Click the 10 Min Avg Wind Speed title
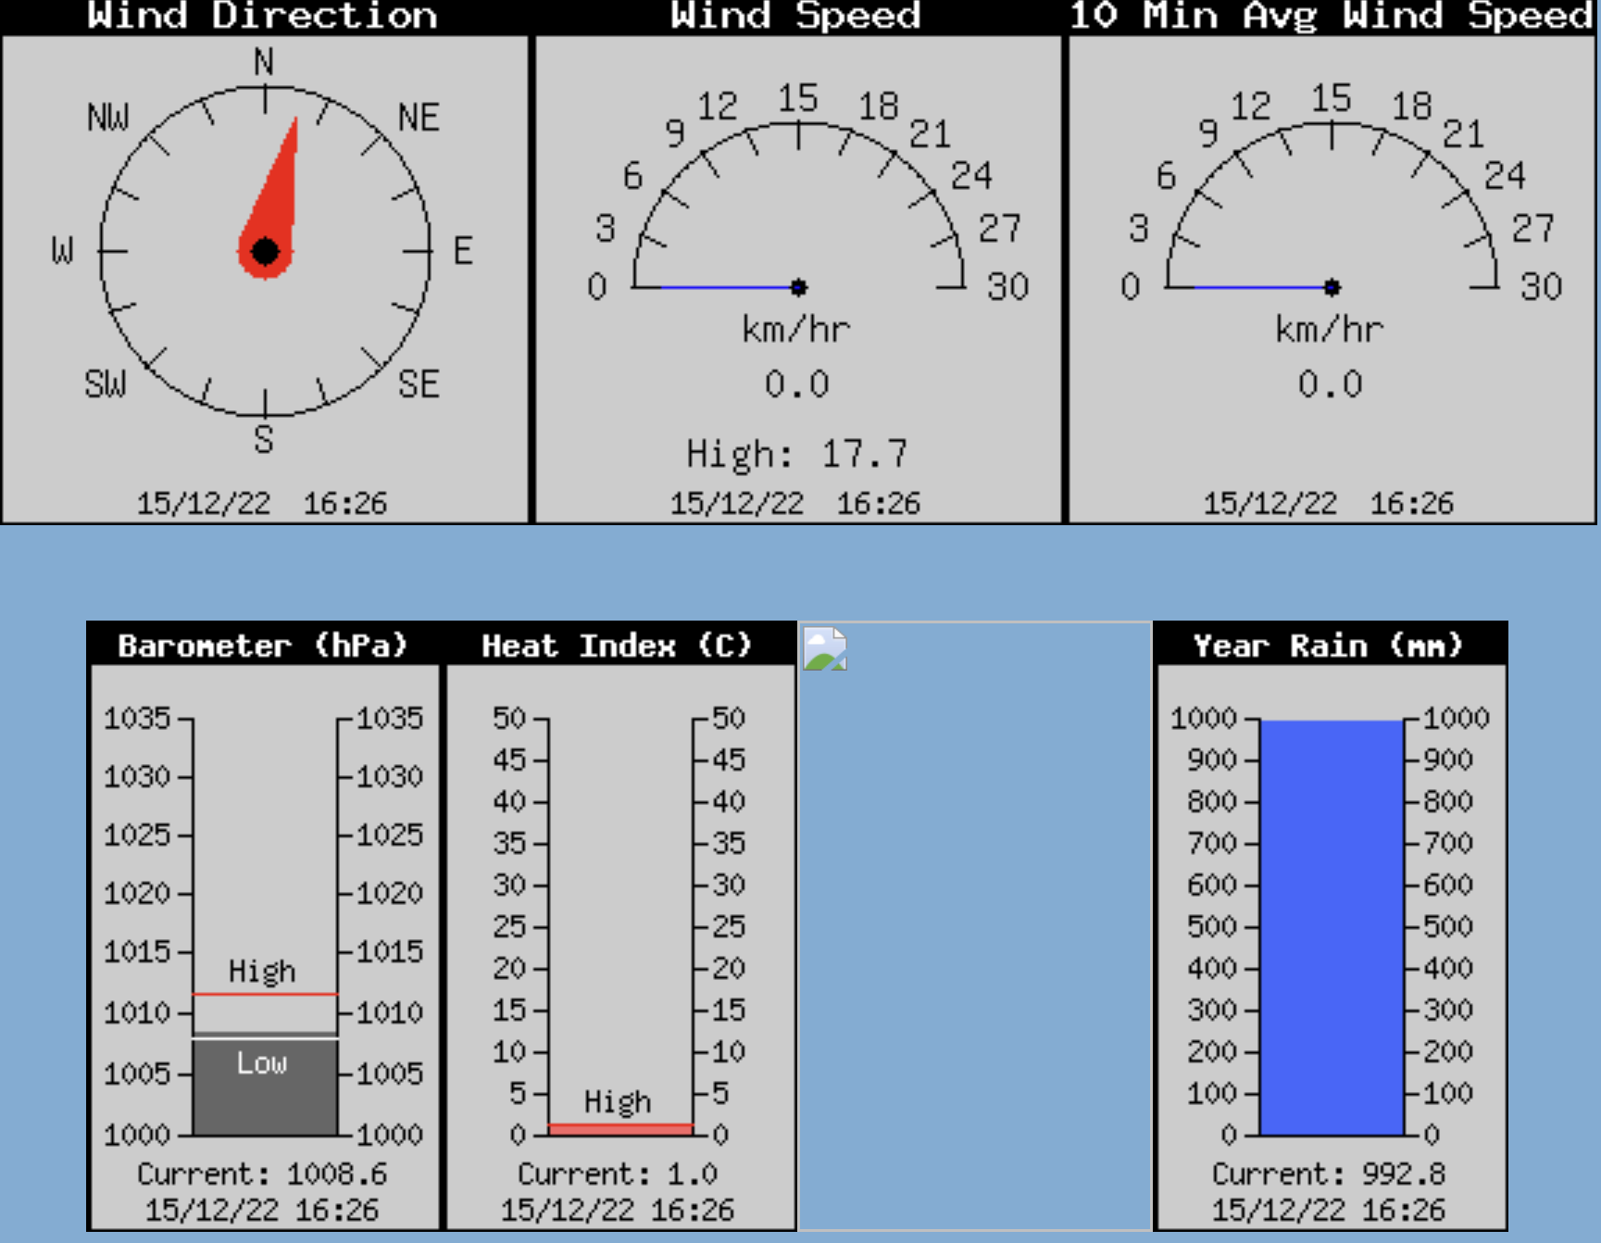Image resolution: width=1601 pixels, height=1243 pixels. [x=1332, y=16]
